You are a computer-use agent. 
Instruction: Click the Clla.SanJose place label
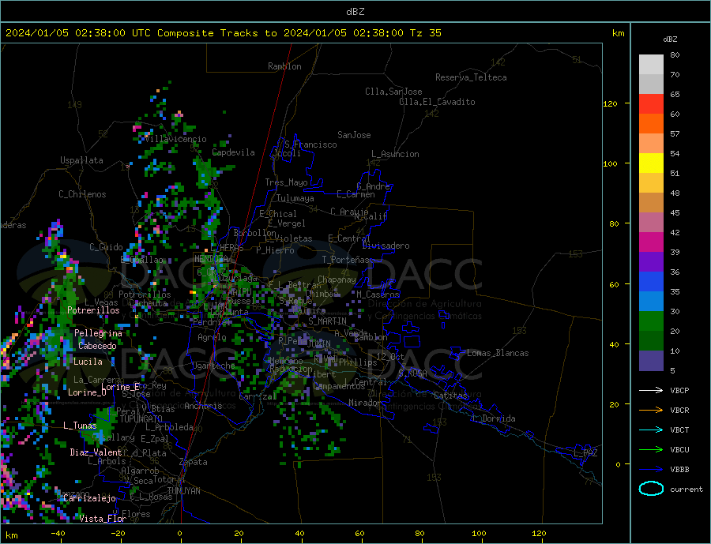click(x=393, y=92)
